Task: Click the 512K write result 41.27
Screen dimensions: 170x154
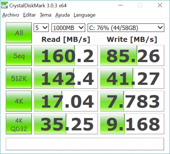Action: [132, 78]
